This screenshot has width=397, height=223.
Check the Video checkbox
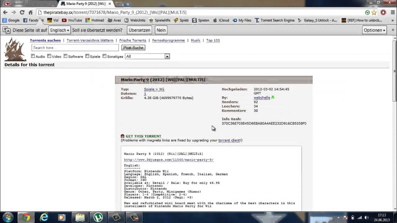pos(49,56)
